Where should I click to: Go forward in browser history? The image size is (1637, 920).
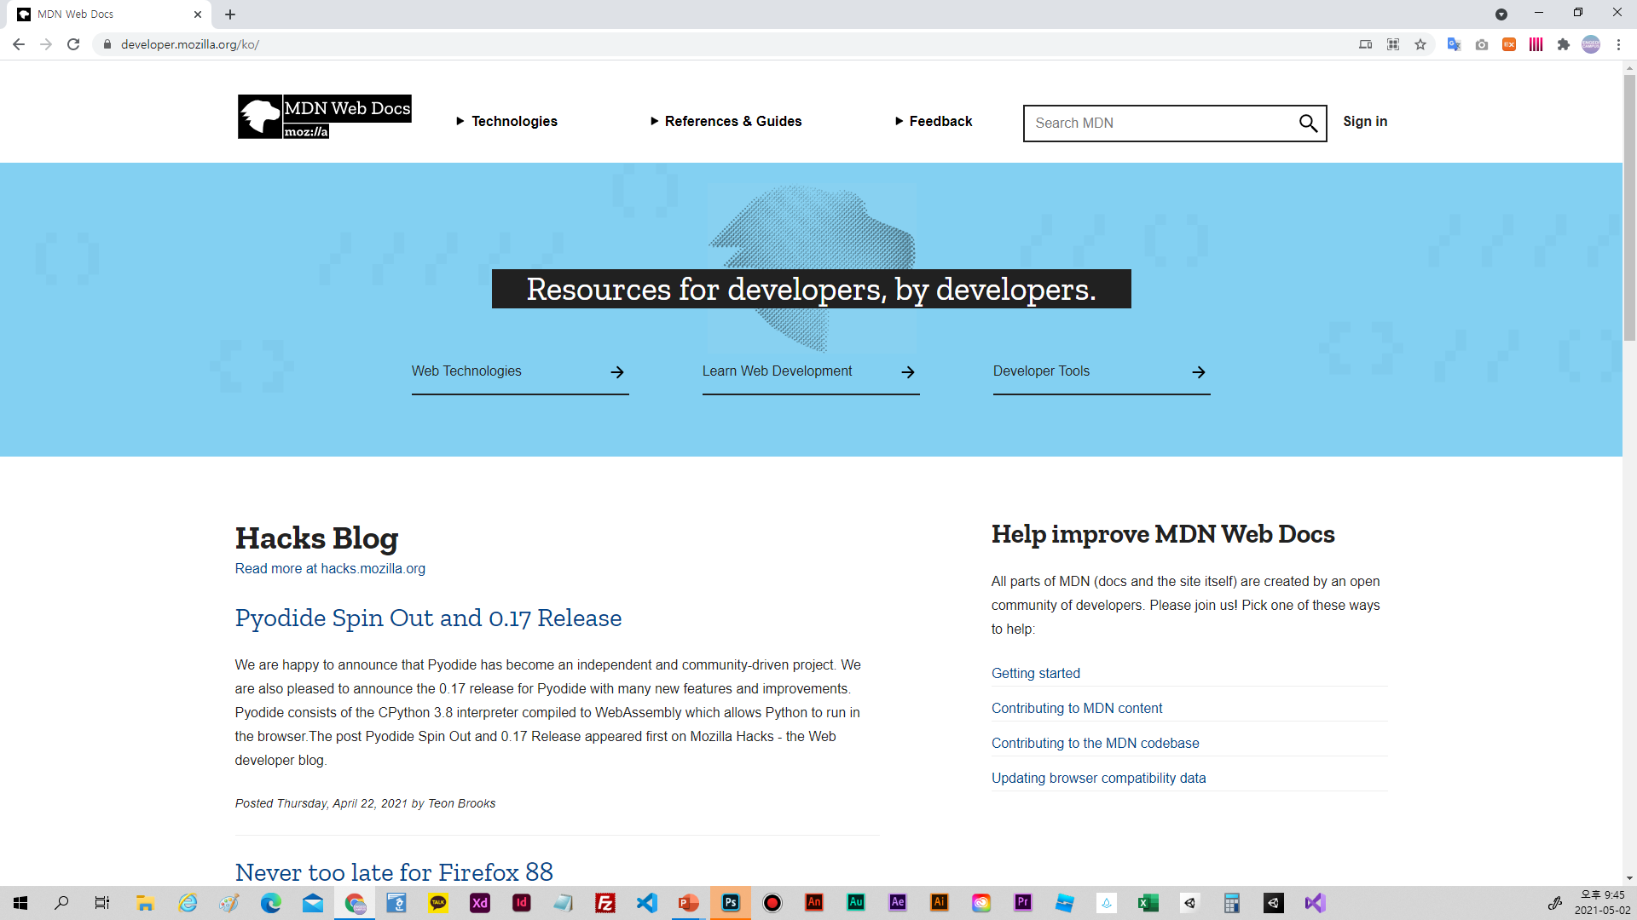tap(46, 44)
